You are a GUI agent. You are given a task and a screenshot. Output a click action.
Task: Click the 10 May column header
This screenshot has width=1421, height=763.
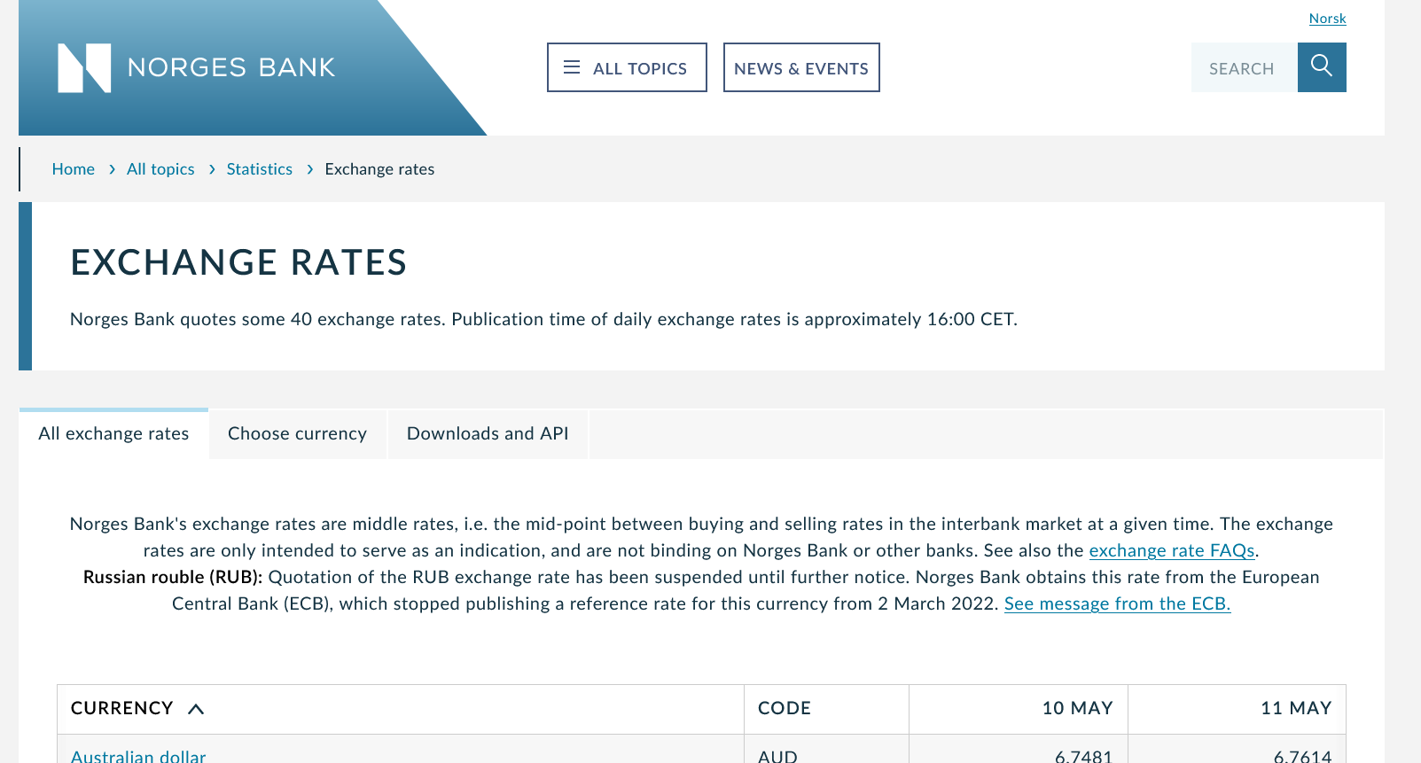(x=1076, y=708)
